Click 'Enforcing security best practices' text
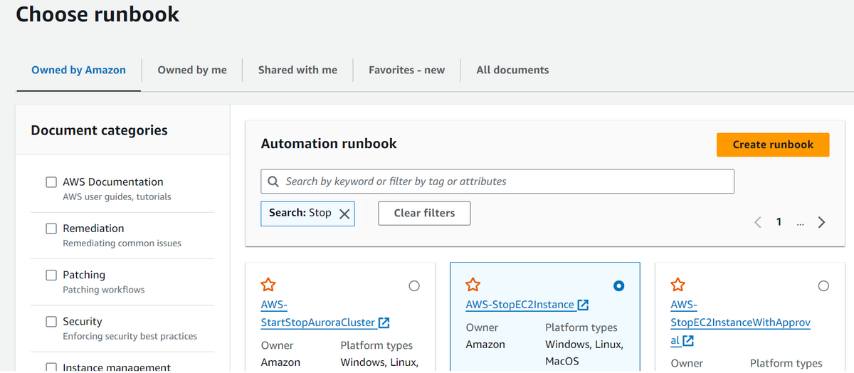 130,336
